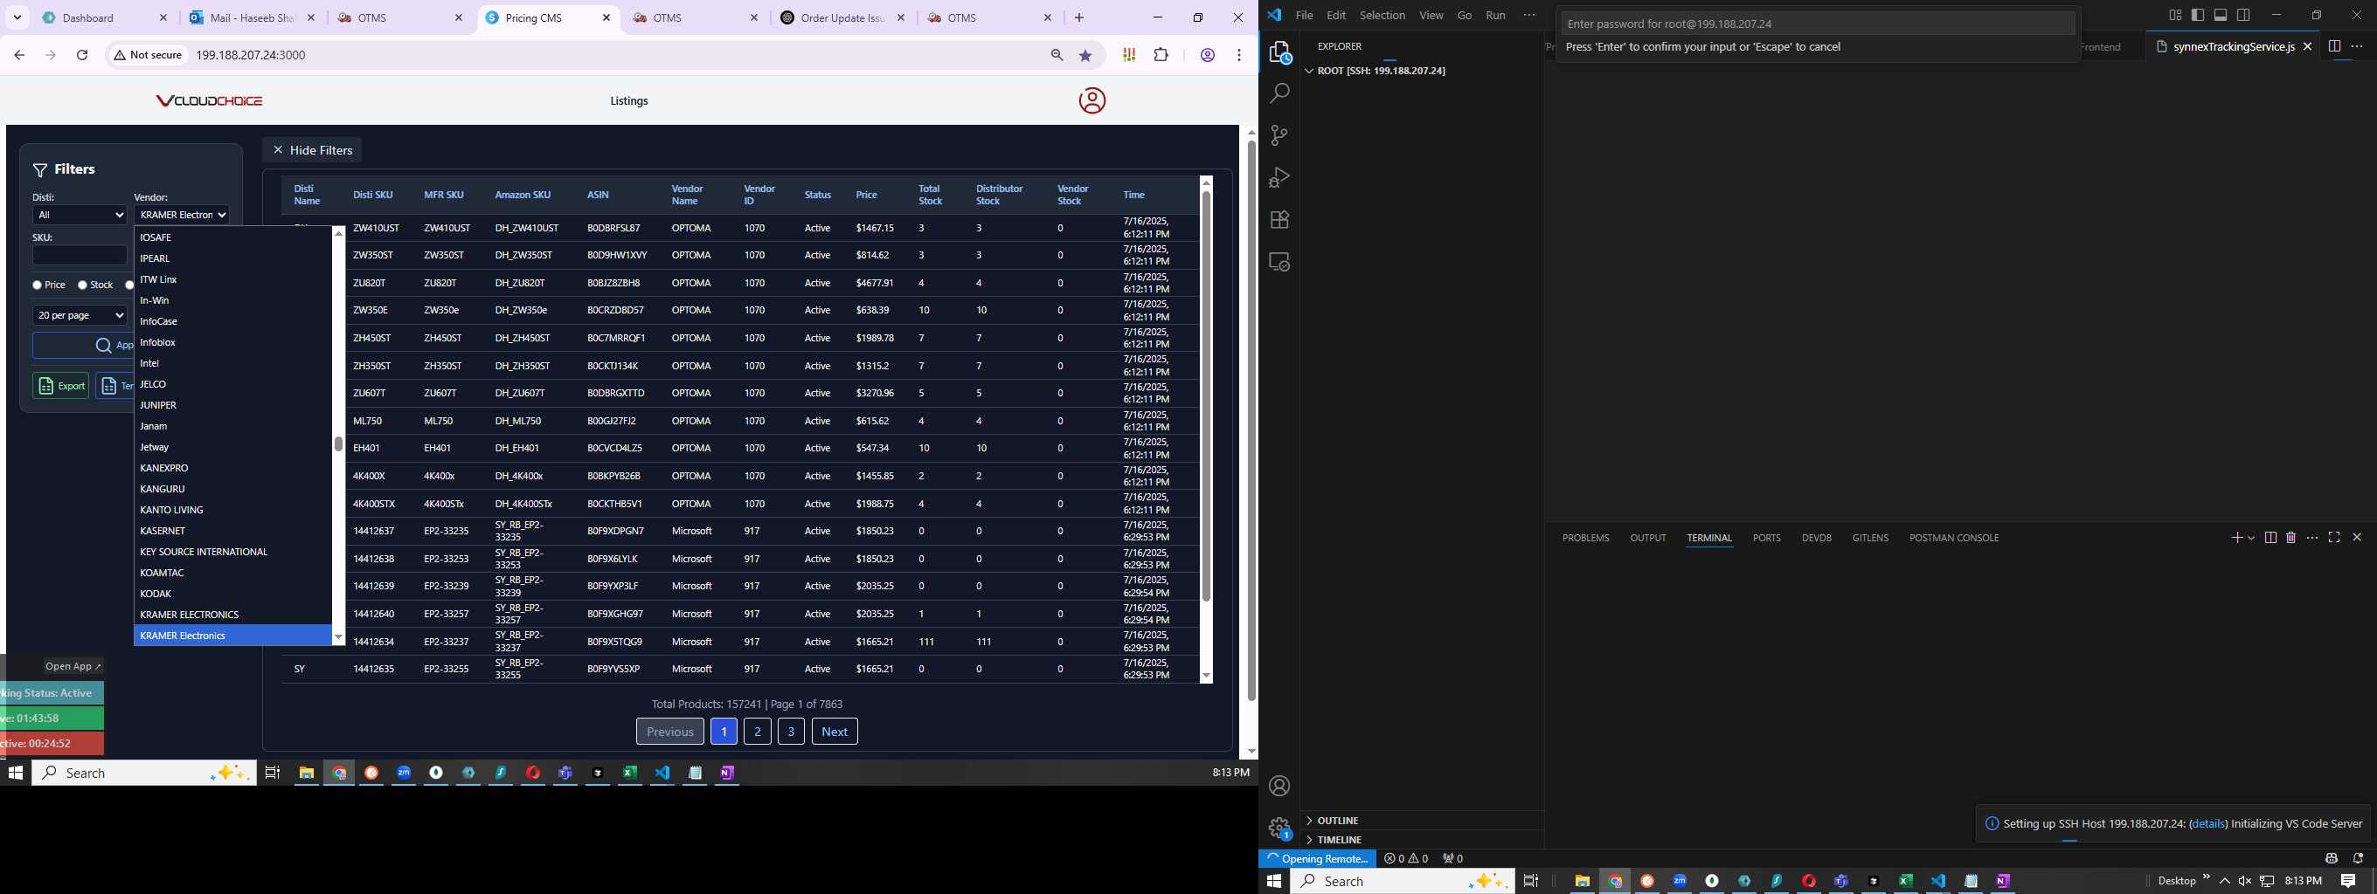Select JUNIPER in vendor list
The image size is (2377, 894).
tap(232, 405)
